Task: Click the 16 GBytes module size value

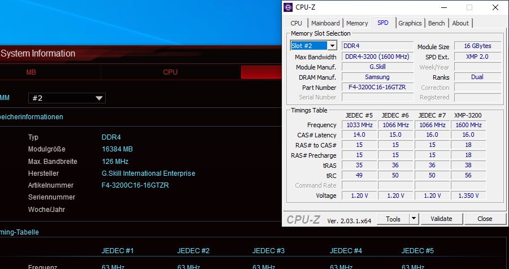Action: click(477, 46)
